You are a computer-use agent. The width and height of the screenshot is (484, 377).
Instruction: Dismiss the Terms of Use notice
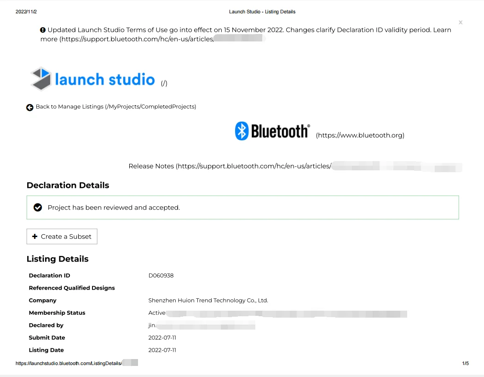[x=460, y=23]
